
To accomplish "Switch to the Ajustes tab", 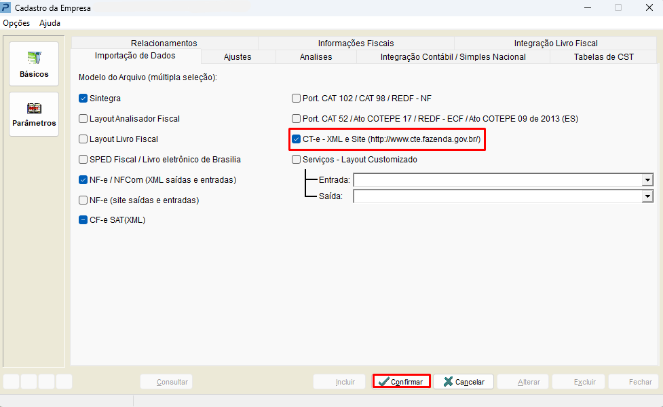I will click(x=238, y=57).
